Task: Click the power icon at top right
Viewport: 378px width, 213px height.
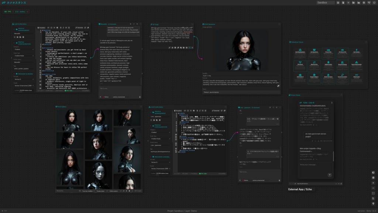Action: [x=374, y=3]
